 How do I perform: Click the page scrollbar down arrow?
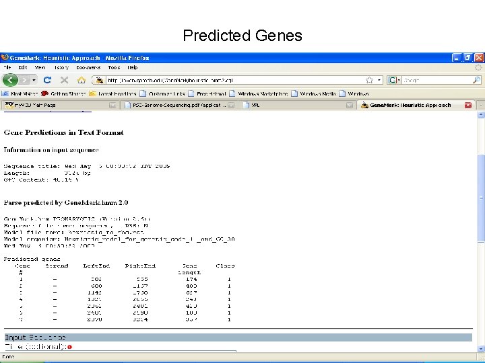pos(481,349)
